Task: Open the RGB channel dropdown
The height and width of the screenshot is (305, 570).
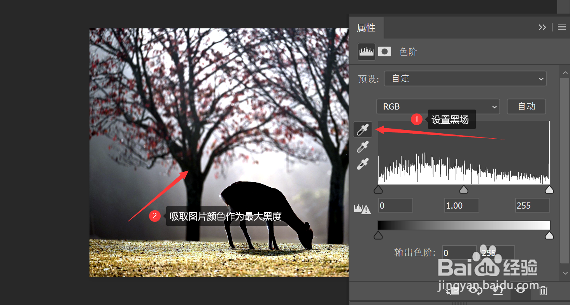Action: 438,106
